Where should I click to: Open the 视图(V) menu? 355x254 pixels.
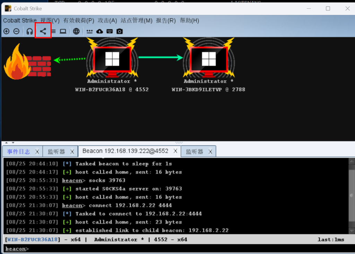50,20
